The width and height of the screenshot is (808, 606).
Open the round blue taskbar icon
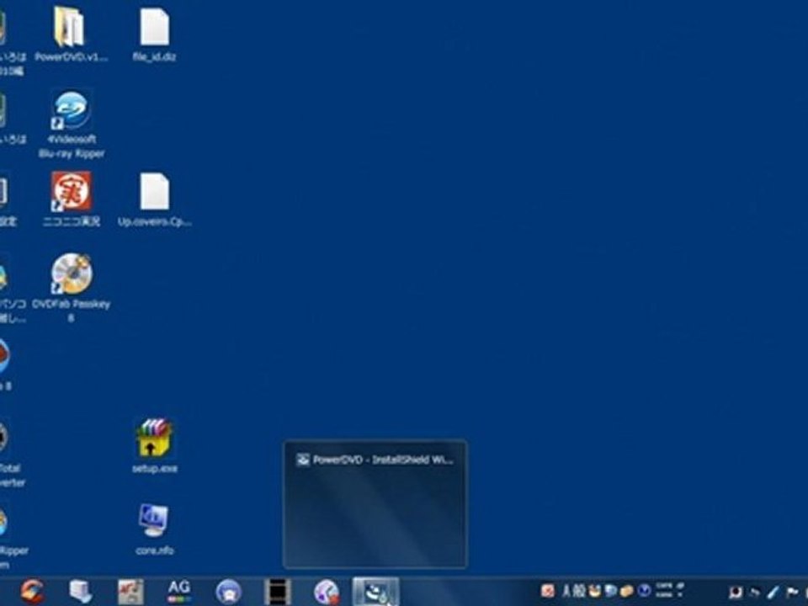coord(228,592)
